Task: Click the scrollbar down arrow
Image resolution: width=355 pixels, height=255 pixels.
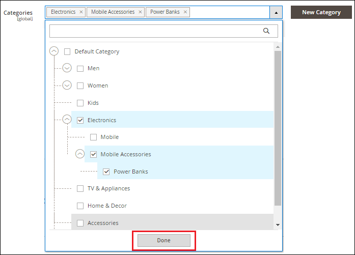Action: [278, 225]
